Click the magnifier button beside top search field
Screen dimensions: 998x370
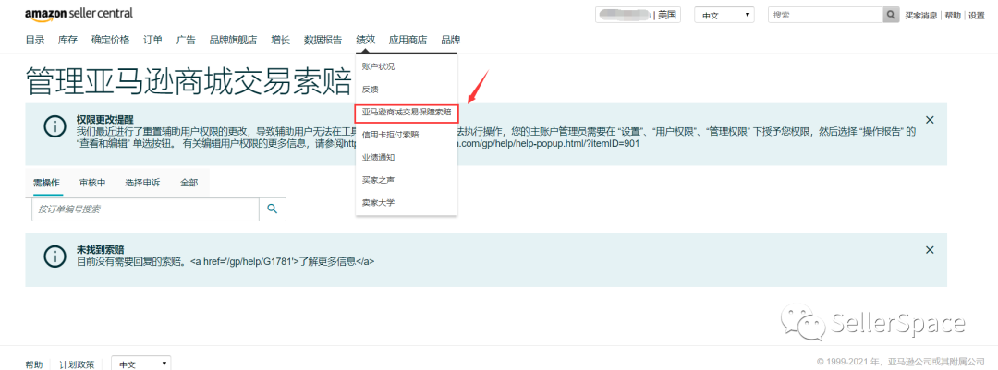(891, 16)
